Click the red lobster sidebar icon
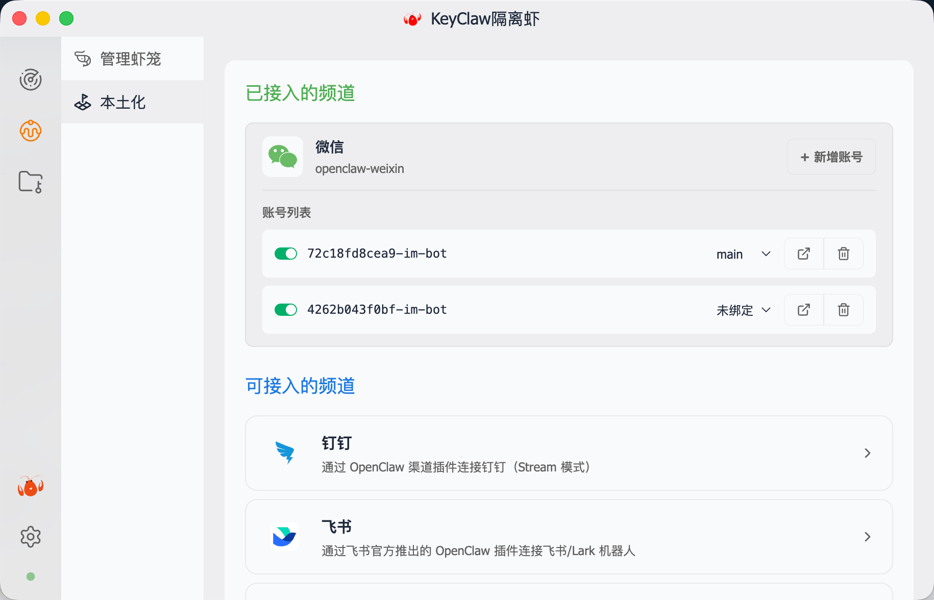Screen dimensions: 934x600 (31, 486)
